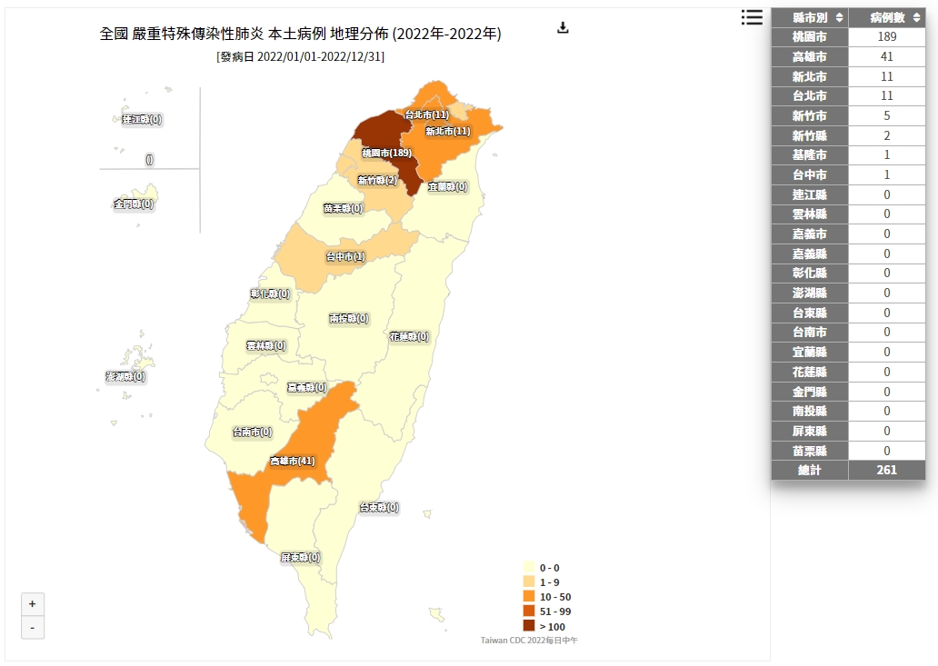
Task: Click 花蓮縣(0) label on the map
Action: point(409,336)
